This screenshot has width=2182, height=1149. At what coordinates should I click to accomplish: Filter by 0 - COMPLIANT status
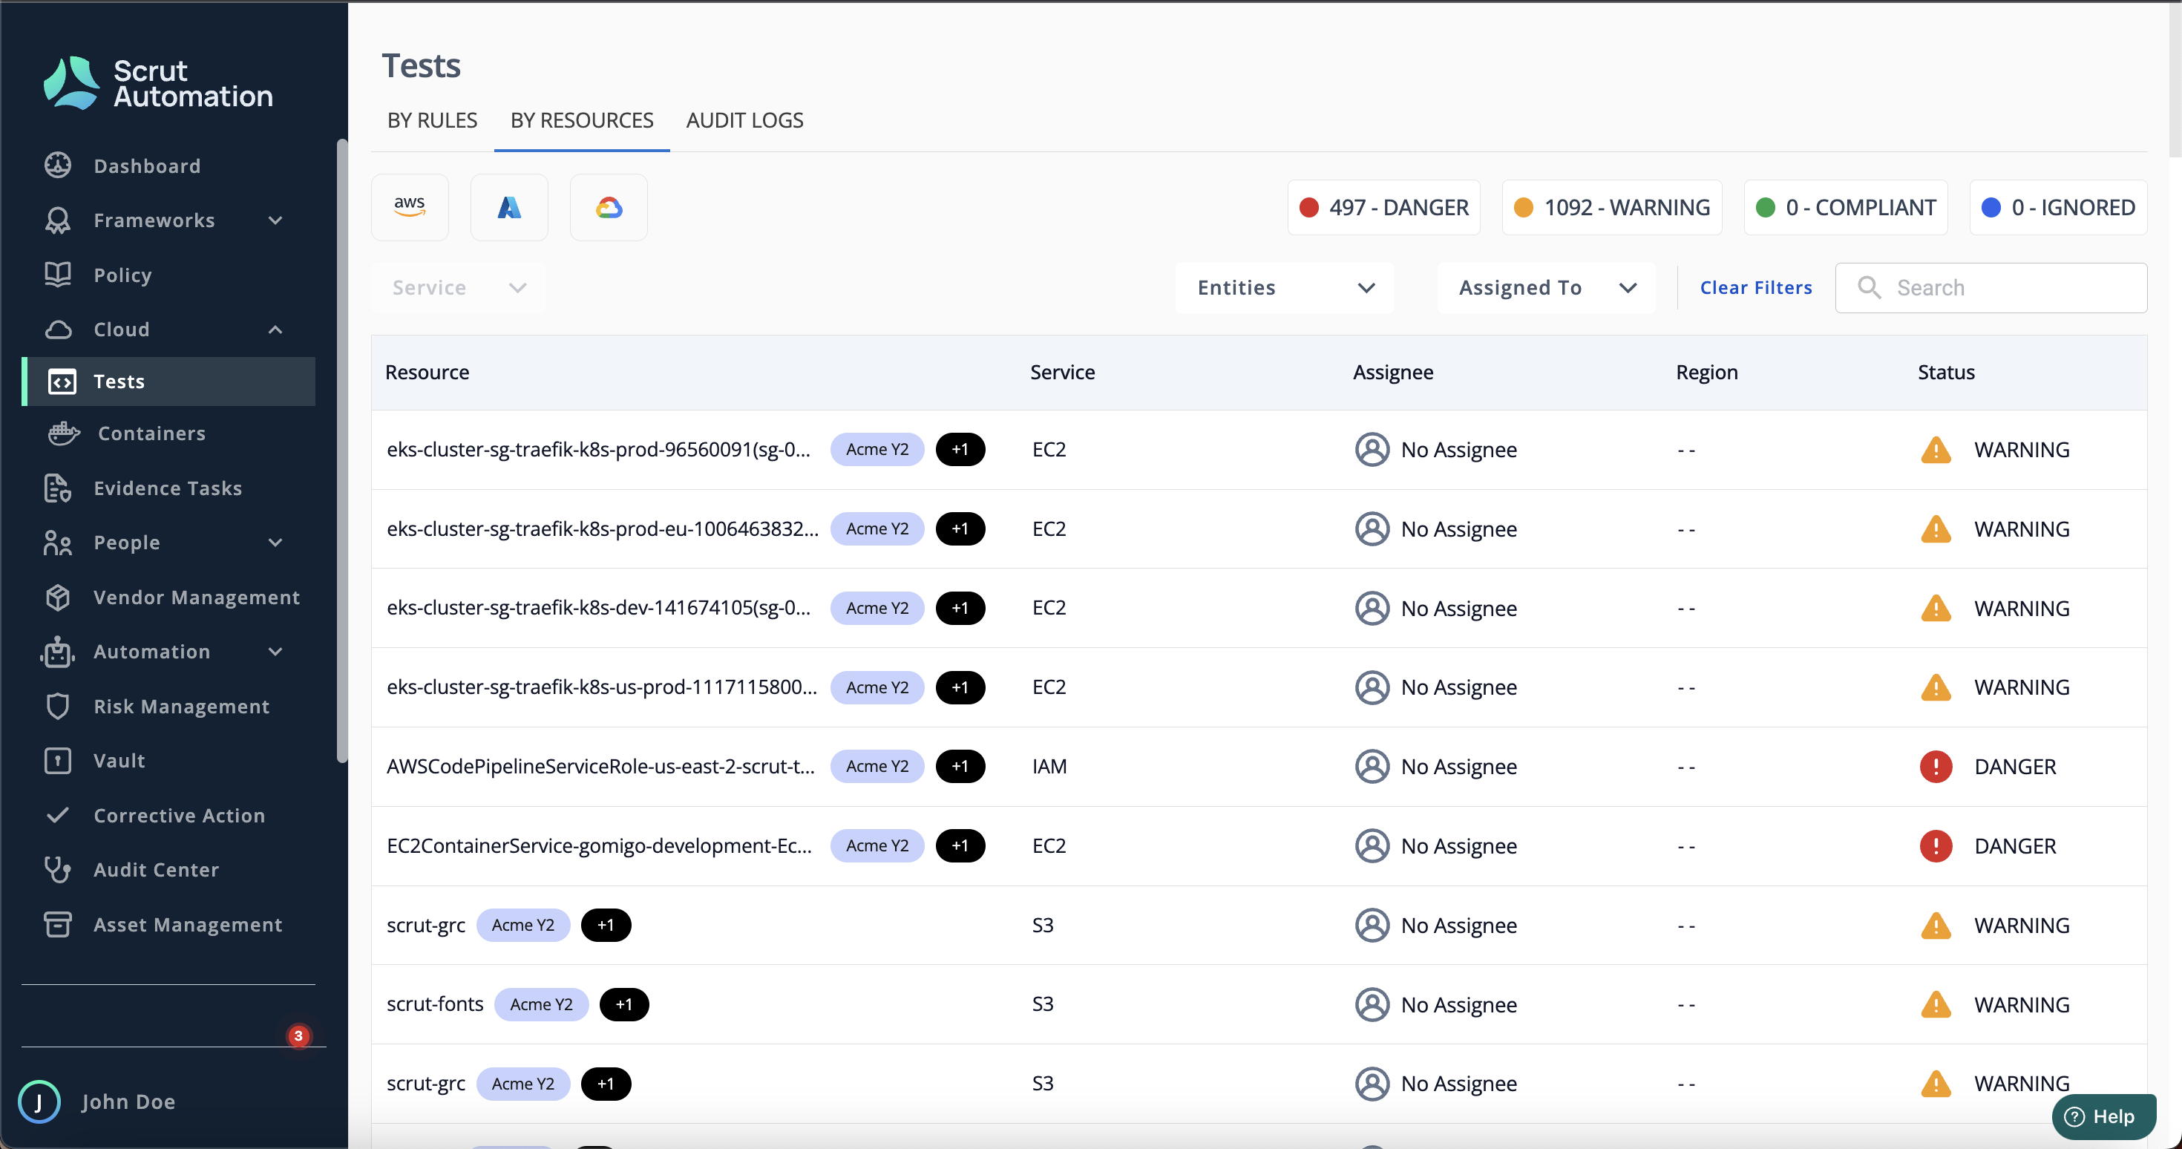click(1846, 207)
